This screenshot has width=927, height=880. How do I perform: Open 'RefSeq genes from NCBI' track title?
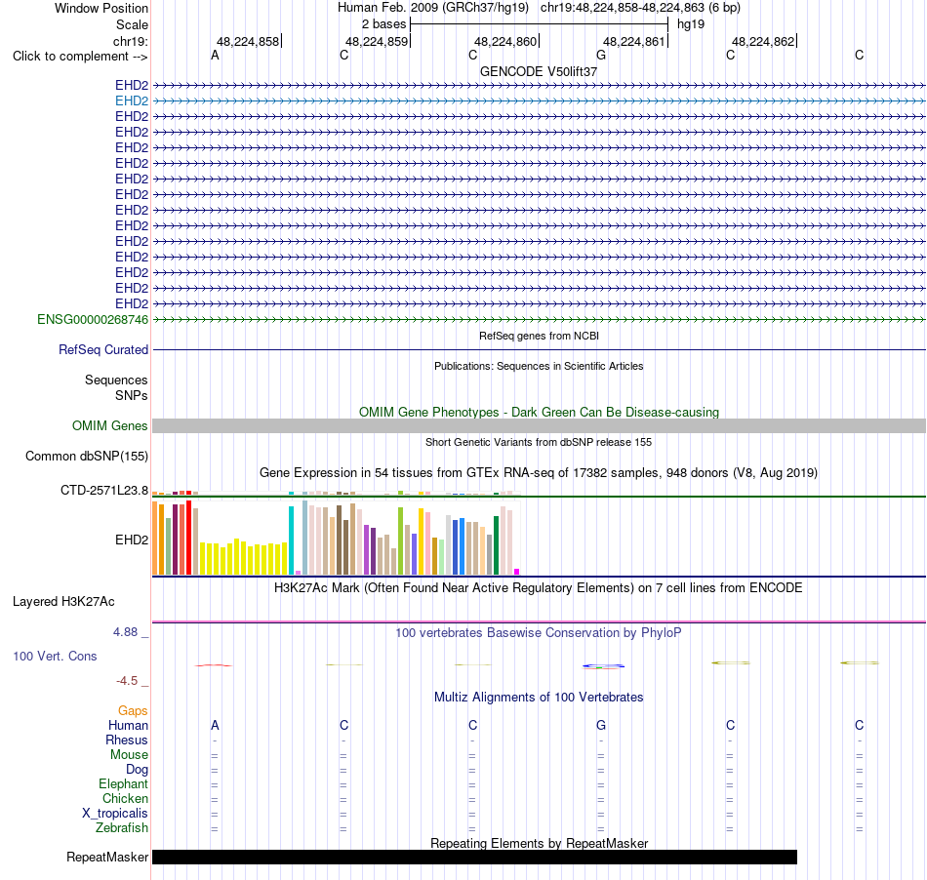click(539, 336)
